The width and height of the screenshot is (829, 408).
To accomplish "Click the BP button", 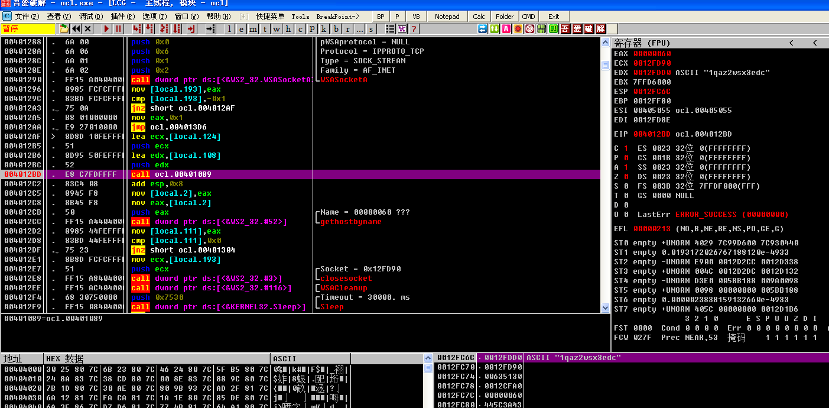I will 381,17.
